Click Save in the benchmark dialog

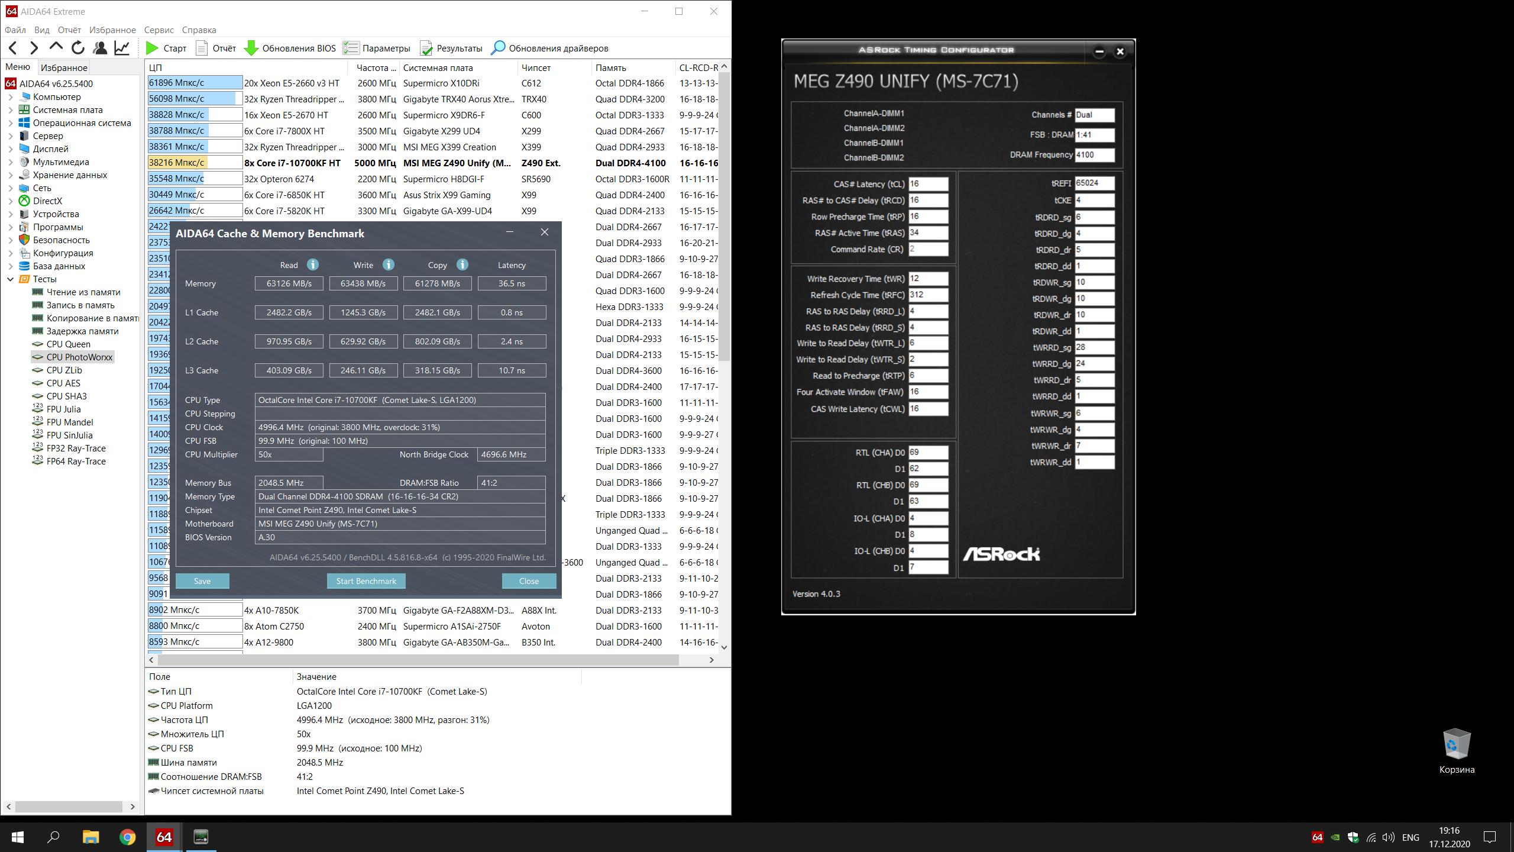(x=202, y=581)
